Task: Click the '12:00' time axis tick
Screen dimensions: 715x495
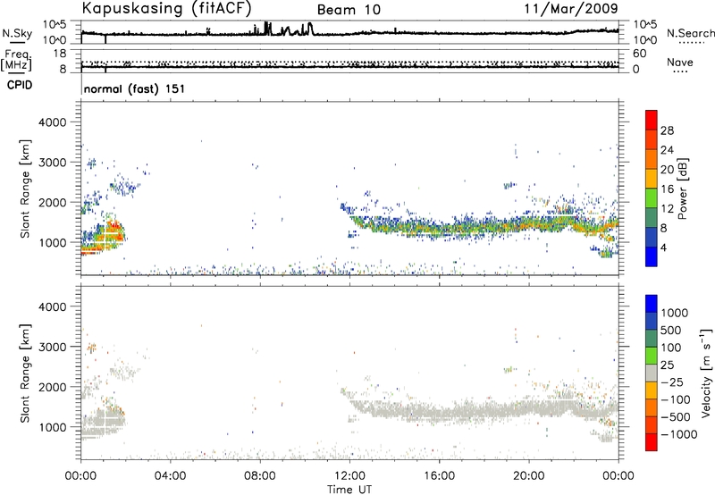Action: tap(349, 476)
